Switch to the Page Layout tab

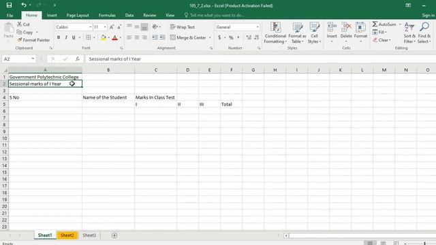(78, 15)
